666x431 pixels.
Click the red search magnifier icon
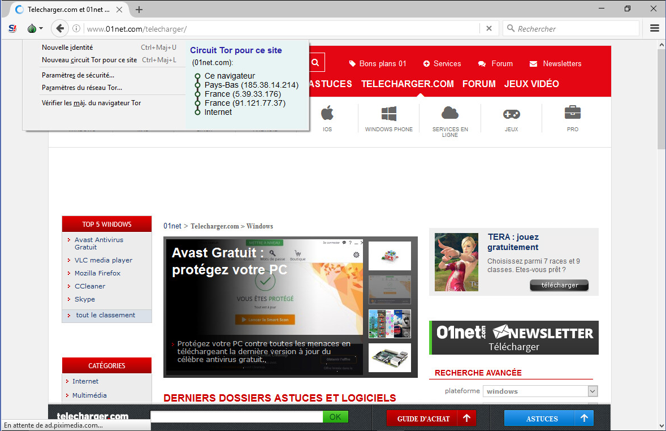(315, 63)
